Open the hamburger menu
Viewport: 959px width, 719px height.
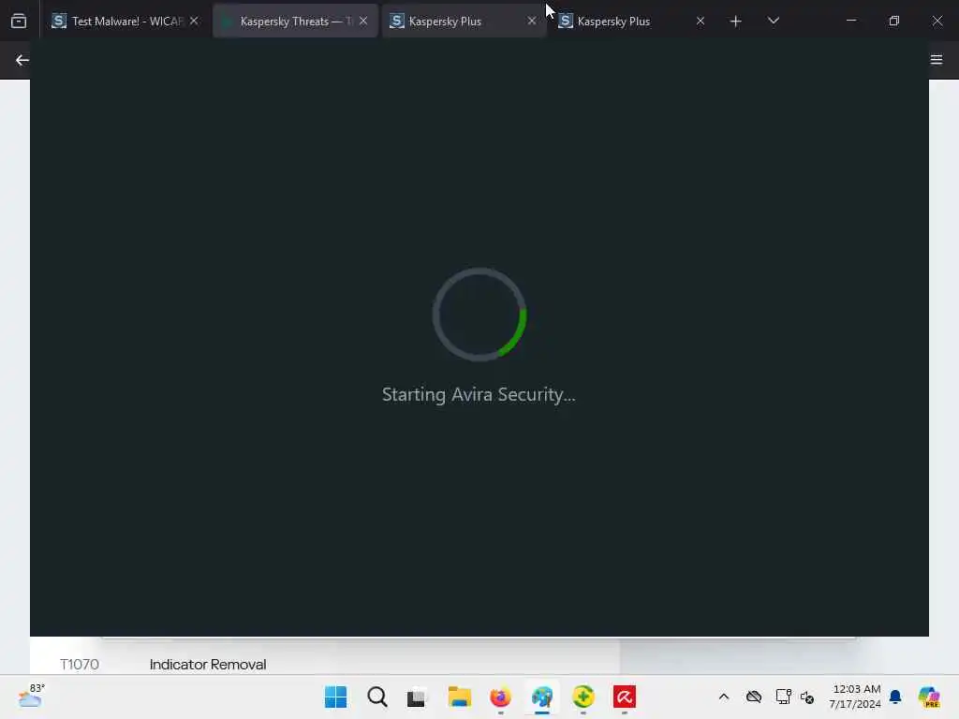(937, 59)
